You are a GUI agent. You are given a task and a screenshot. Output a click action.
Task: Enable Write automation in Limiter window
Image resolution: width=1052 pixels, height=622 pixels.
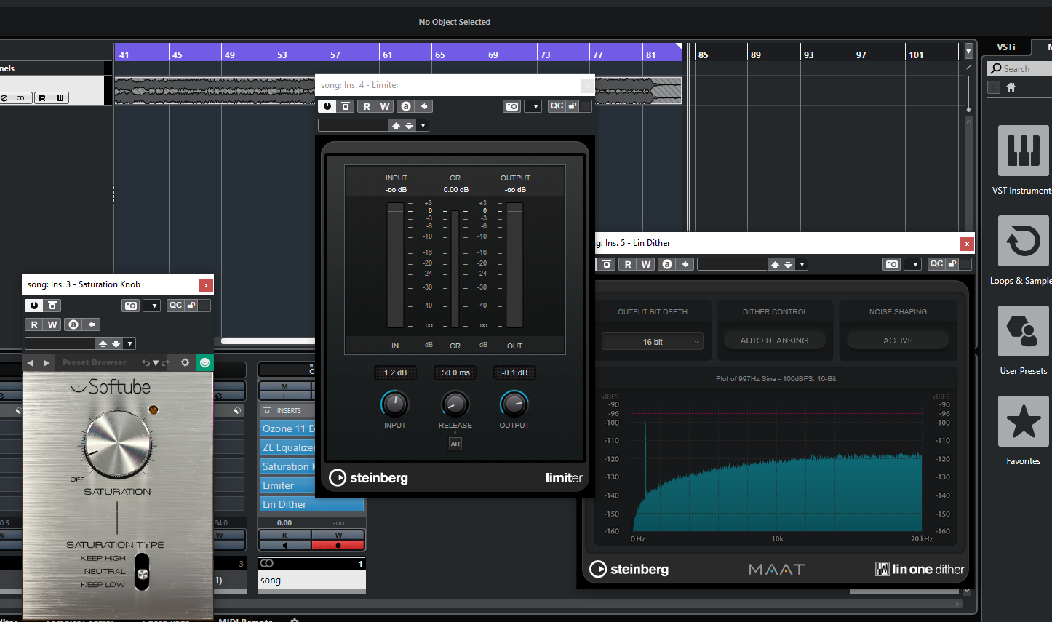385,106
